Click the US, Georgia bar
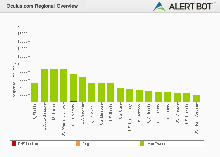Viewport: 220px width, 157px height. click(82, 90)
